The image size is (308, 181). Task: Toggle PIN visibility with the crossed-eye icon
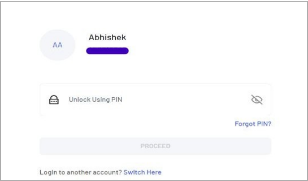[x=257, y=100]
